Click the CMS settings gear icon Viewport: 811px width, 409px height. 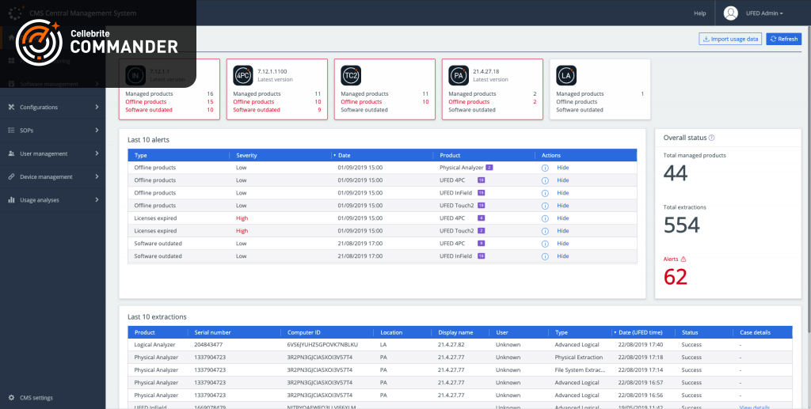(11, 398)
